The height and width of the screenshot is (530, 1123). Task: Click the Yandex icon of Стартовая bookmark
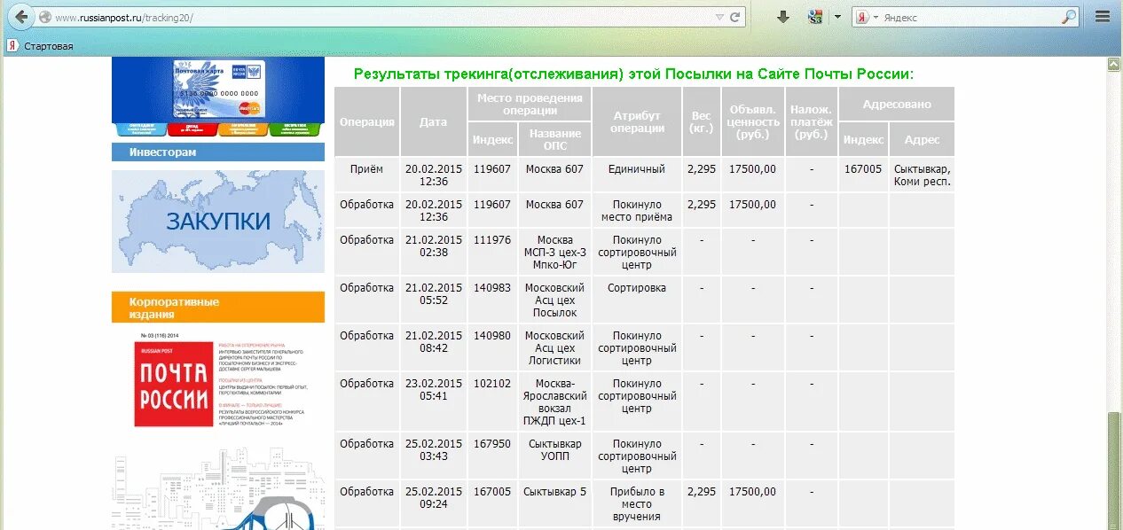click(x=12, y=45)
